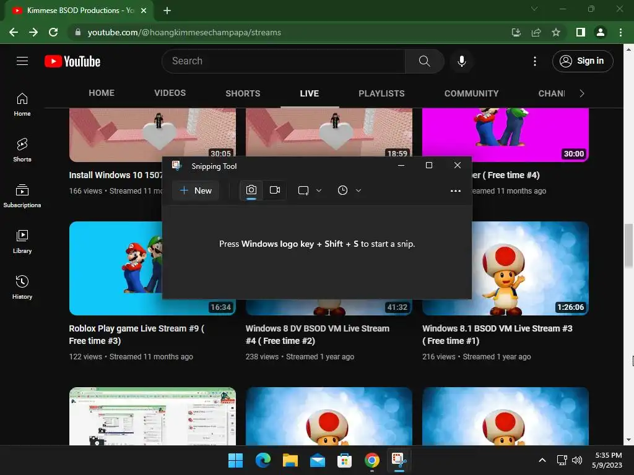Open volume control in system tray

coord(577,460)
